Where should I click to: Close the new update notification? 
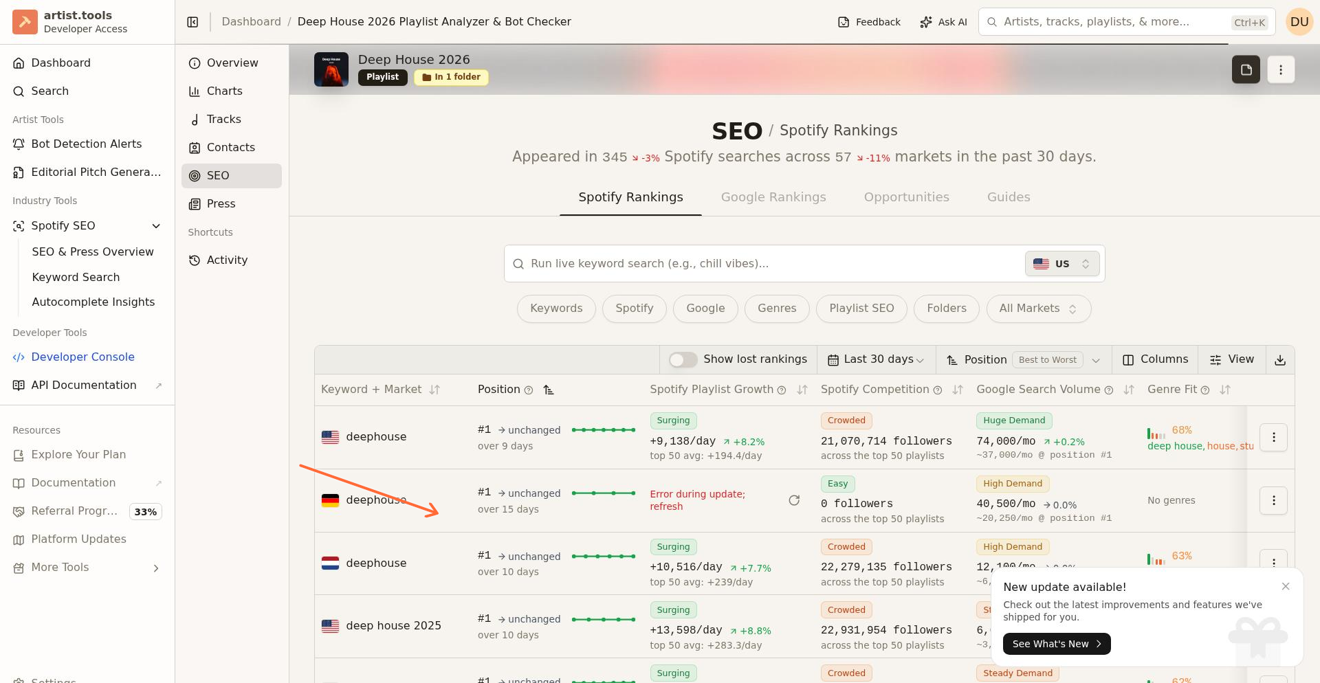pos(1286,586)
